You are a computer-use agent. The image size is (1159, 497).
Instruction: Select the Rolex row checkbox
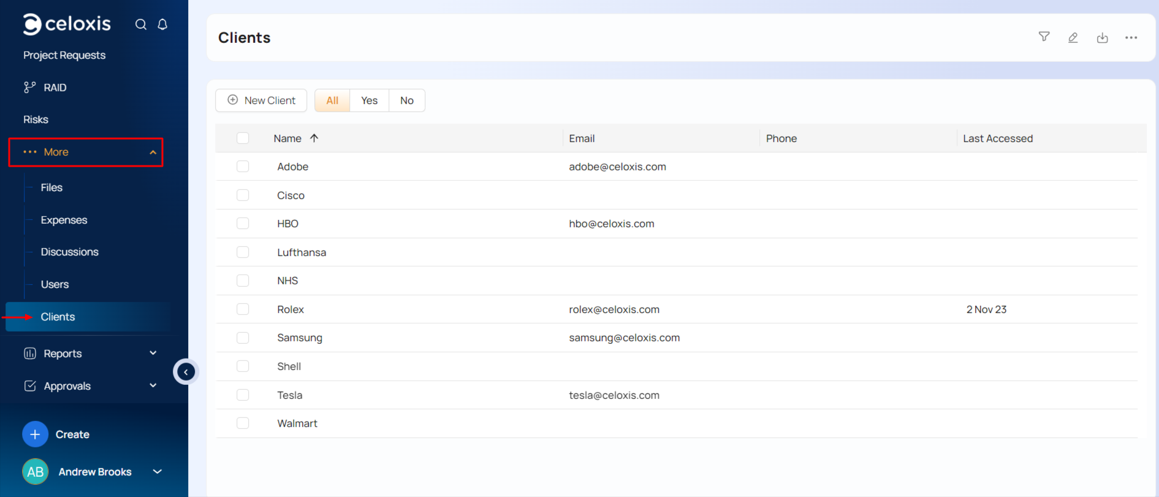tap(243, 309)
